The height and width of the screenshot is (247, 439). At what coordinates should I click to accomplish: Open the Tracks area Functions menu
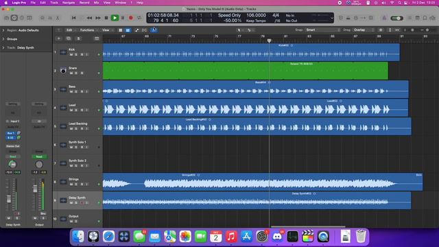coord(88,30)
